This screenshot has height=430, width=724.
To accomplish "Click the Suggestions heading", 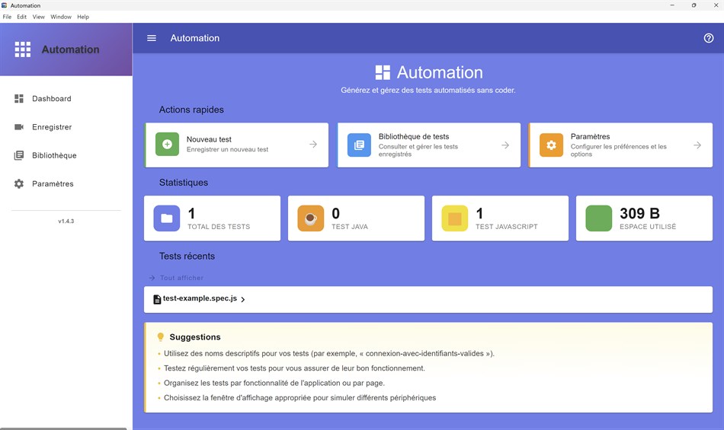I will (x=195, y=337).
